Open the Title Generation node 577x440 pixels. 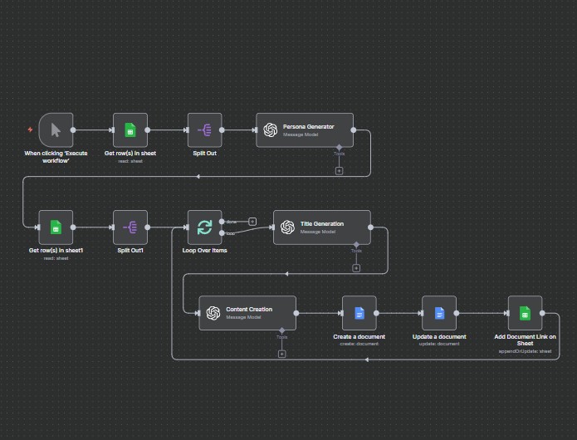tap(321, 227)
